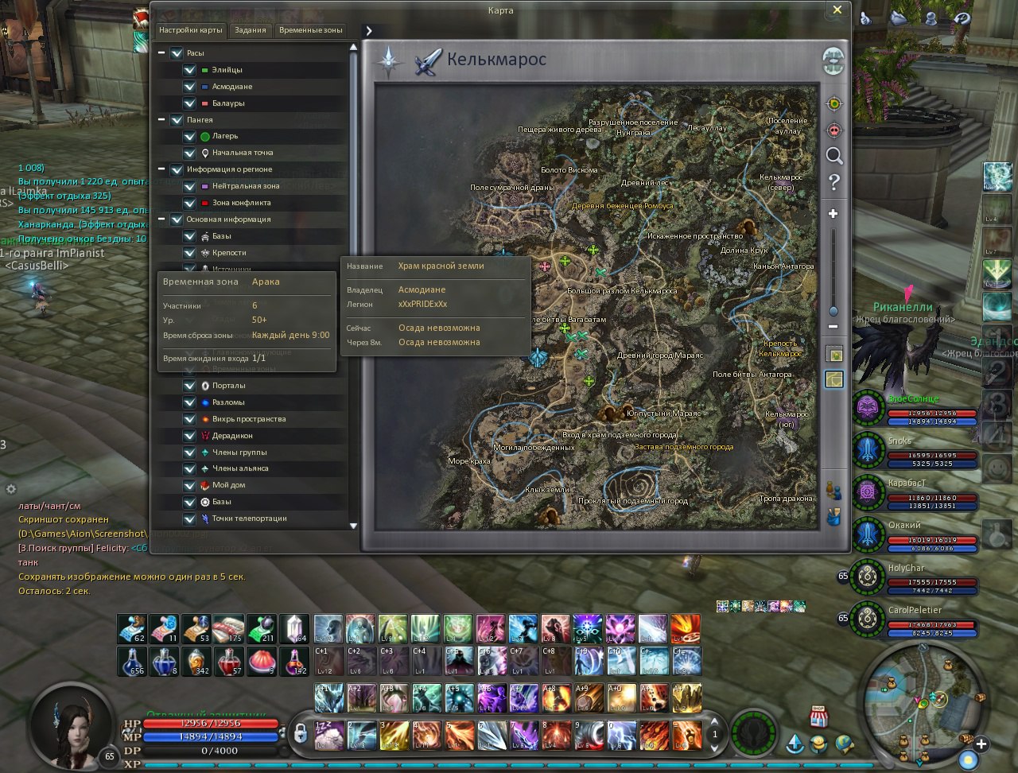Toggle the Разломы checkbox
Image resolution: width=1018 pixels, height=773 pixels.
click(189, 402)
